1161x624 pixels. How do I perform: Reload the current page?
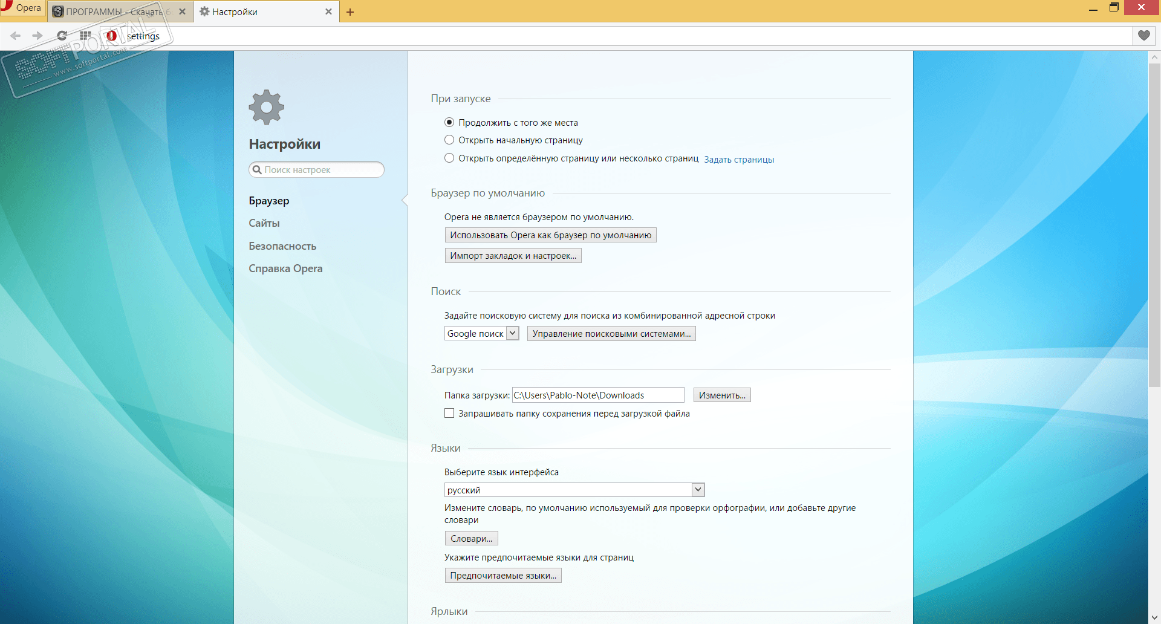62,36
